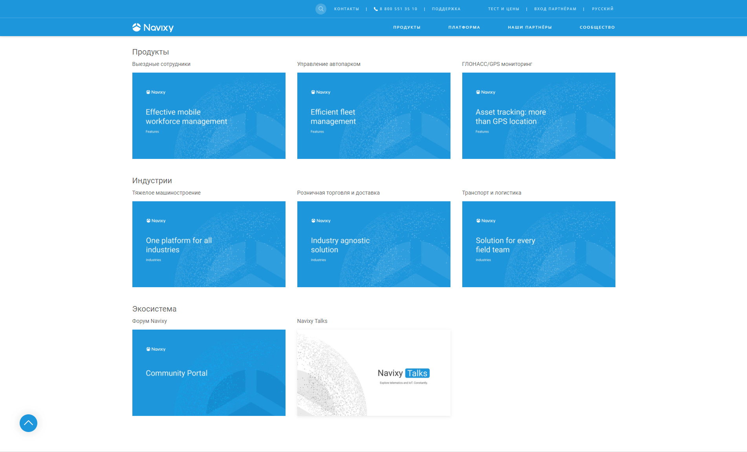This screenshot has height=452, width=747.
Task: Open ПЛАТФОРМА navigation menu
Action: 464,27
